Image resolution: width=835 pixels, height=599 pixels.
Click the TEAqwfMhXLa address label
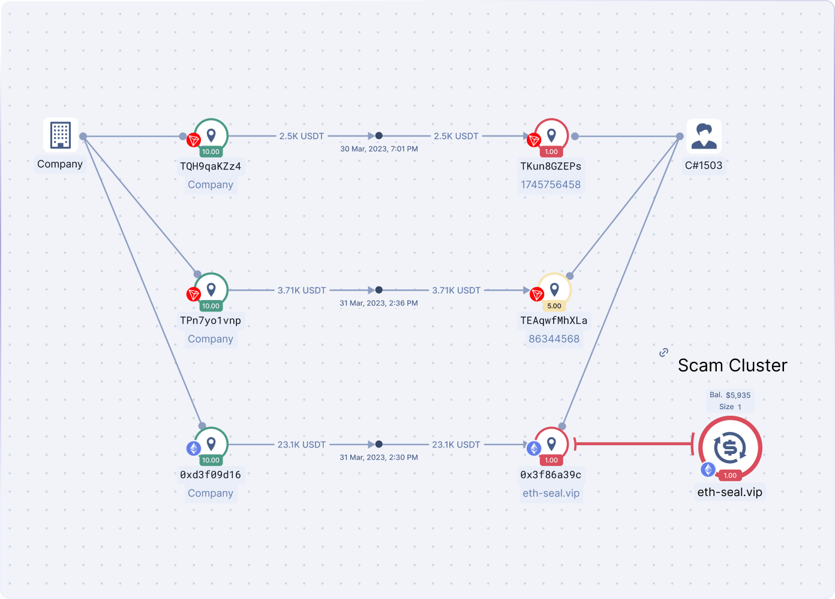[x=554, y=320]
